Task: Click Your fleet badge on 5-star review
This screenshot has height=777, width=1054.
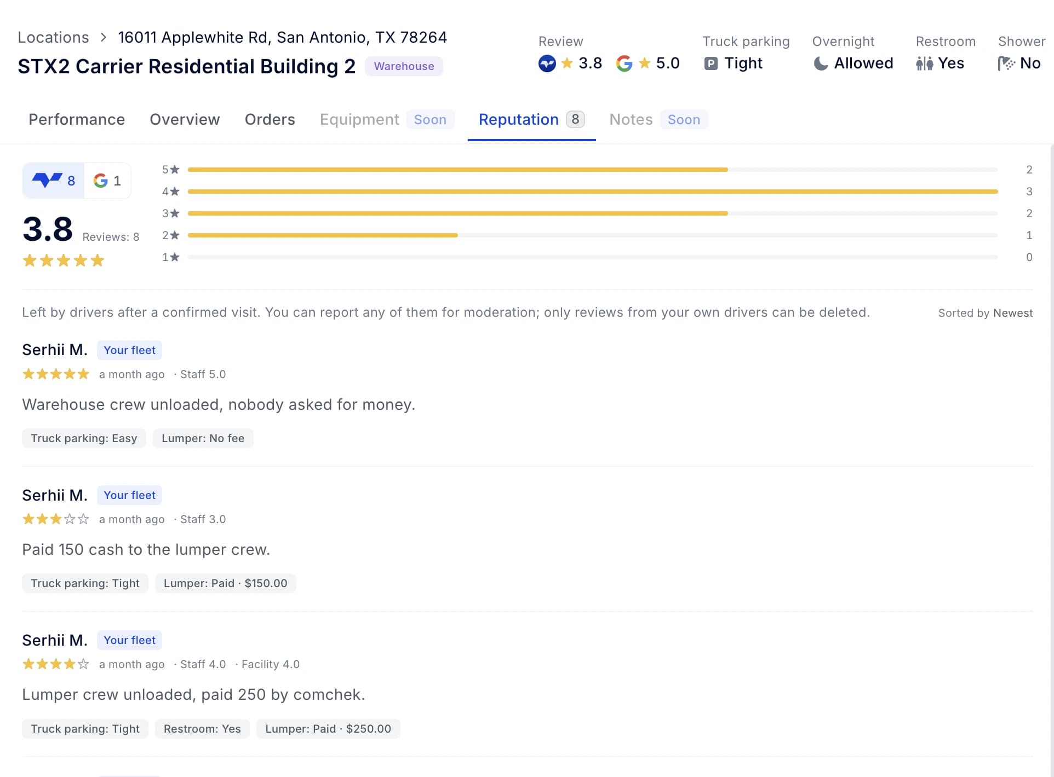Action: tap(130, 350)
